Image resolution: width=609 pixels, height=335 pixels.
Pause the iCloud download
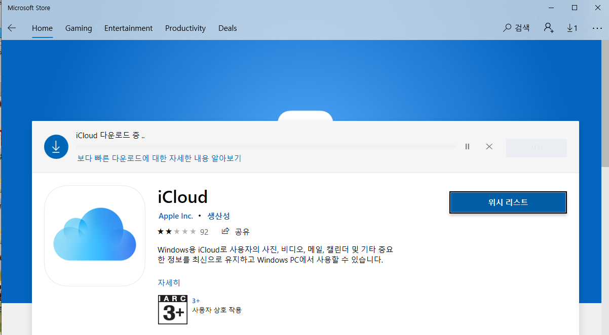click(467, 147)
